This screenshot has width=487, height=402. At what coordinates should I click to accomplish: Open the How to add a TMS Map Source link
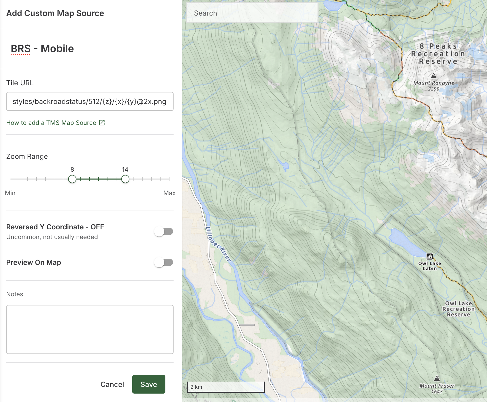click(x=51, y=123)
